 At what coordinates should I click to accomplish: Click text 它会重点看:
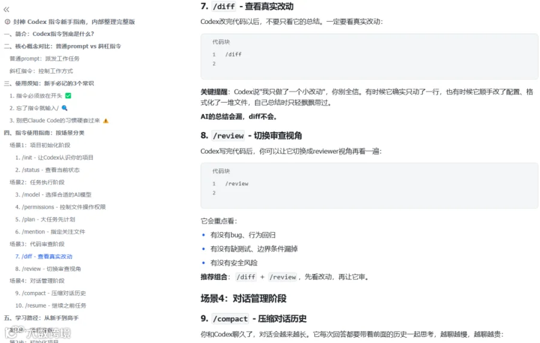(x=218, y=221)
